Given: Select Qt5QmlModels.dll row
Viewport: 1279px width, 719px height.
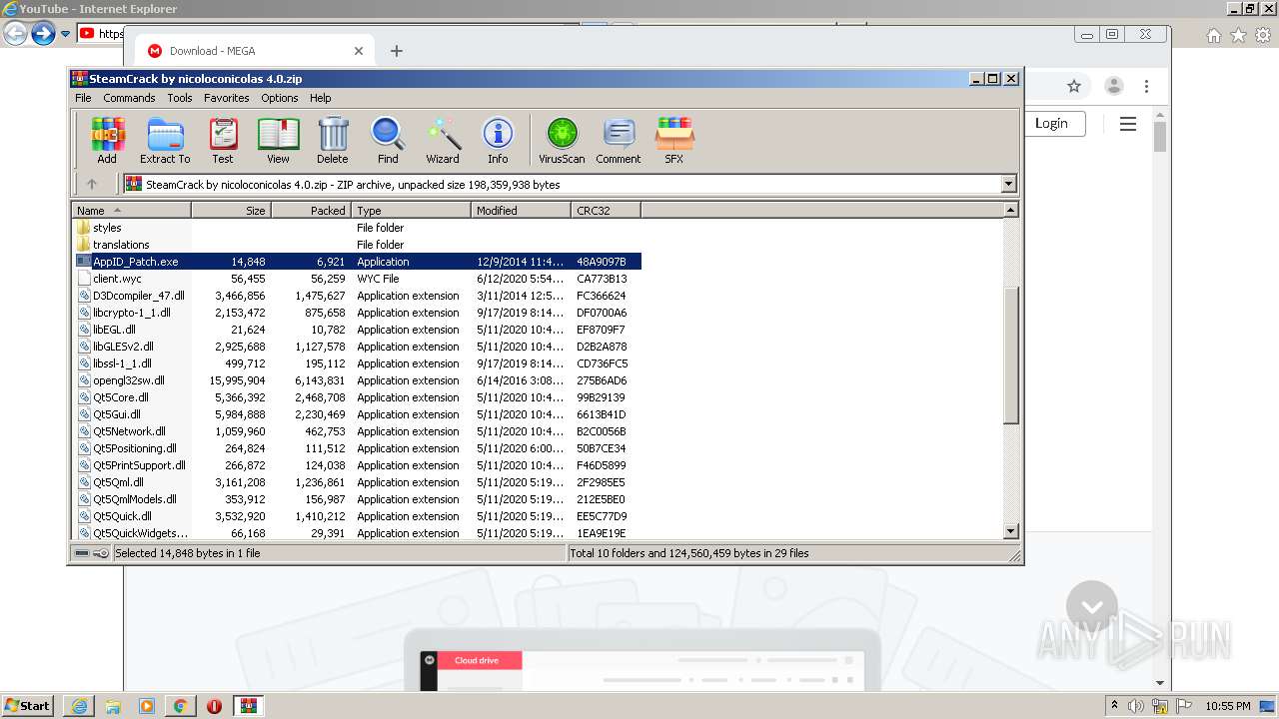Looking at the screenshot, I should coord(358,499).
